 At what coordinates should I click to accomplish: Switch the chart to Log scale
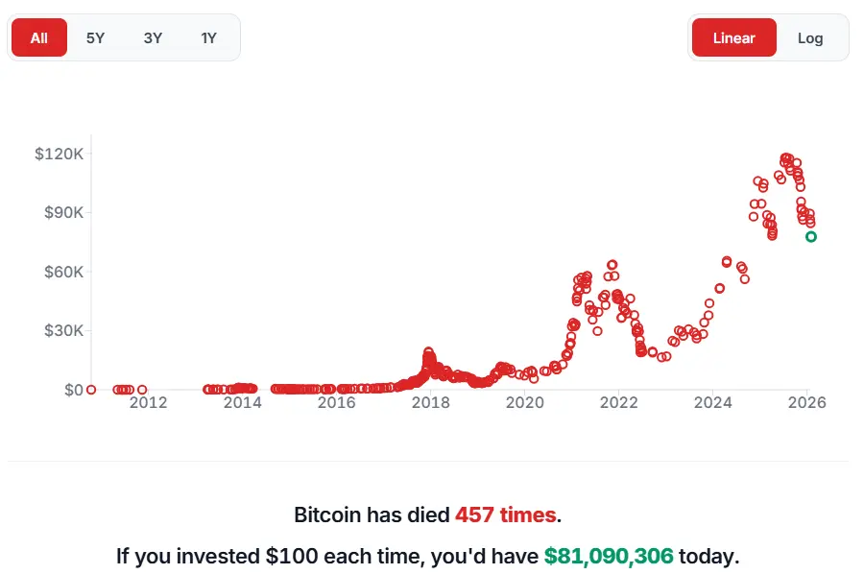[810, 38]
